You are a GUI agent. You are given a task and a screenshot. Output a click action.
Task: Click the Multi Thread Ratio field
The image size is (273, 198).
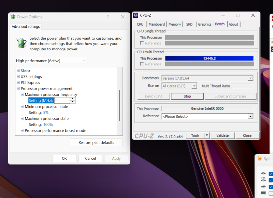(243, 86)
